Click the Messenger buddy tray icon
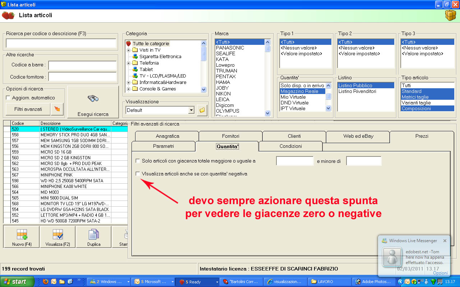The height and width of the screenshot is (287, 460). [x=426, y=282]
